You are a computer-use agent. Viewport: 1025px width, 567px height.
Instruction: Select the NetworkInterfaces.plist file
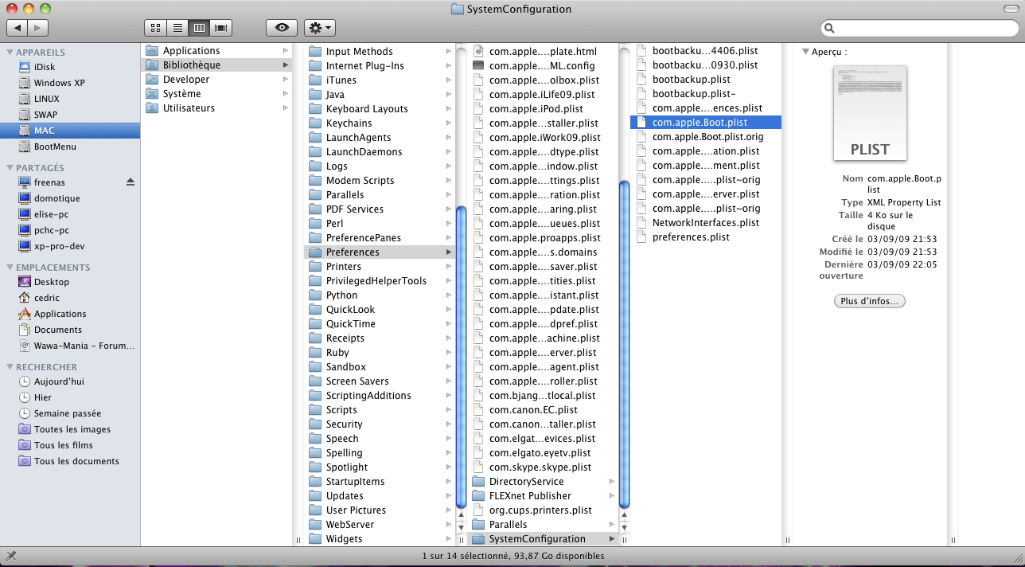tap(707, 223)
